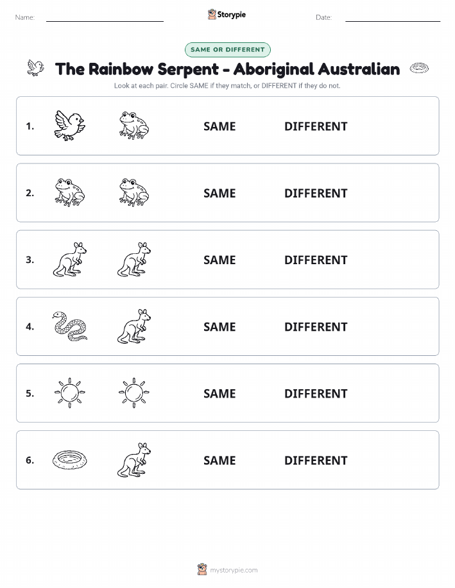Select SAME for row 5
The image size is (455, 588).
pos(219,393)
